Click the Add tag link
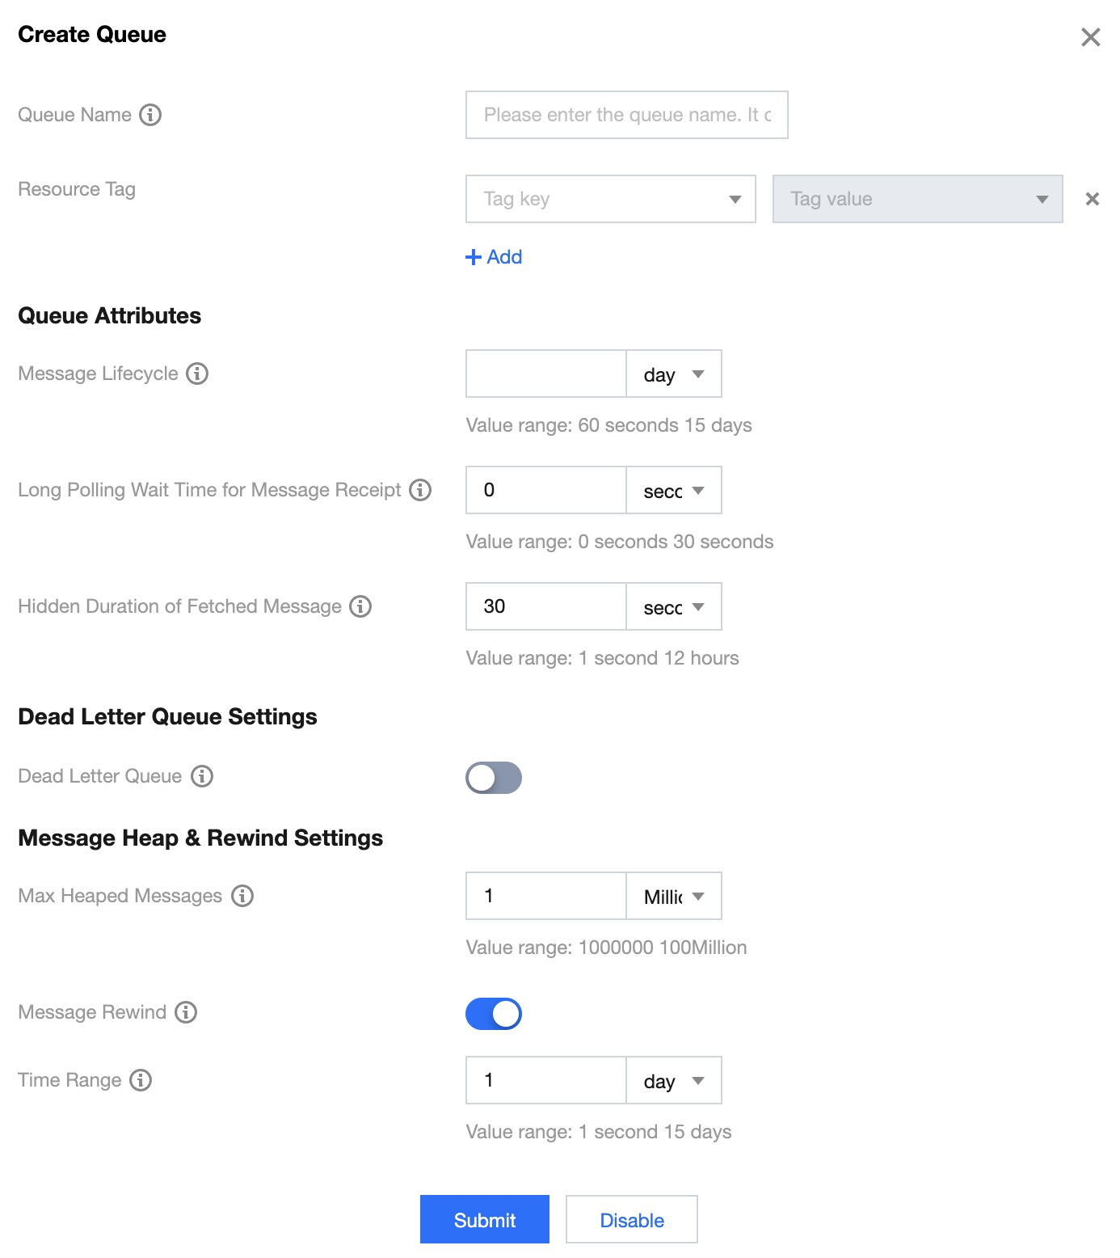 (495, 257)
